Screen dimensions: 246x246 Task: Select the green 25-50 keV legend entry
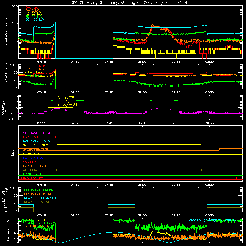(34, 17)
